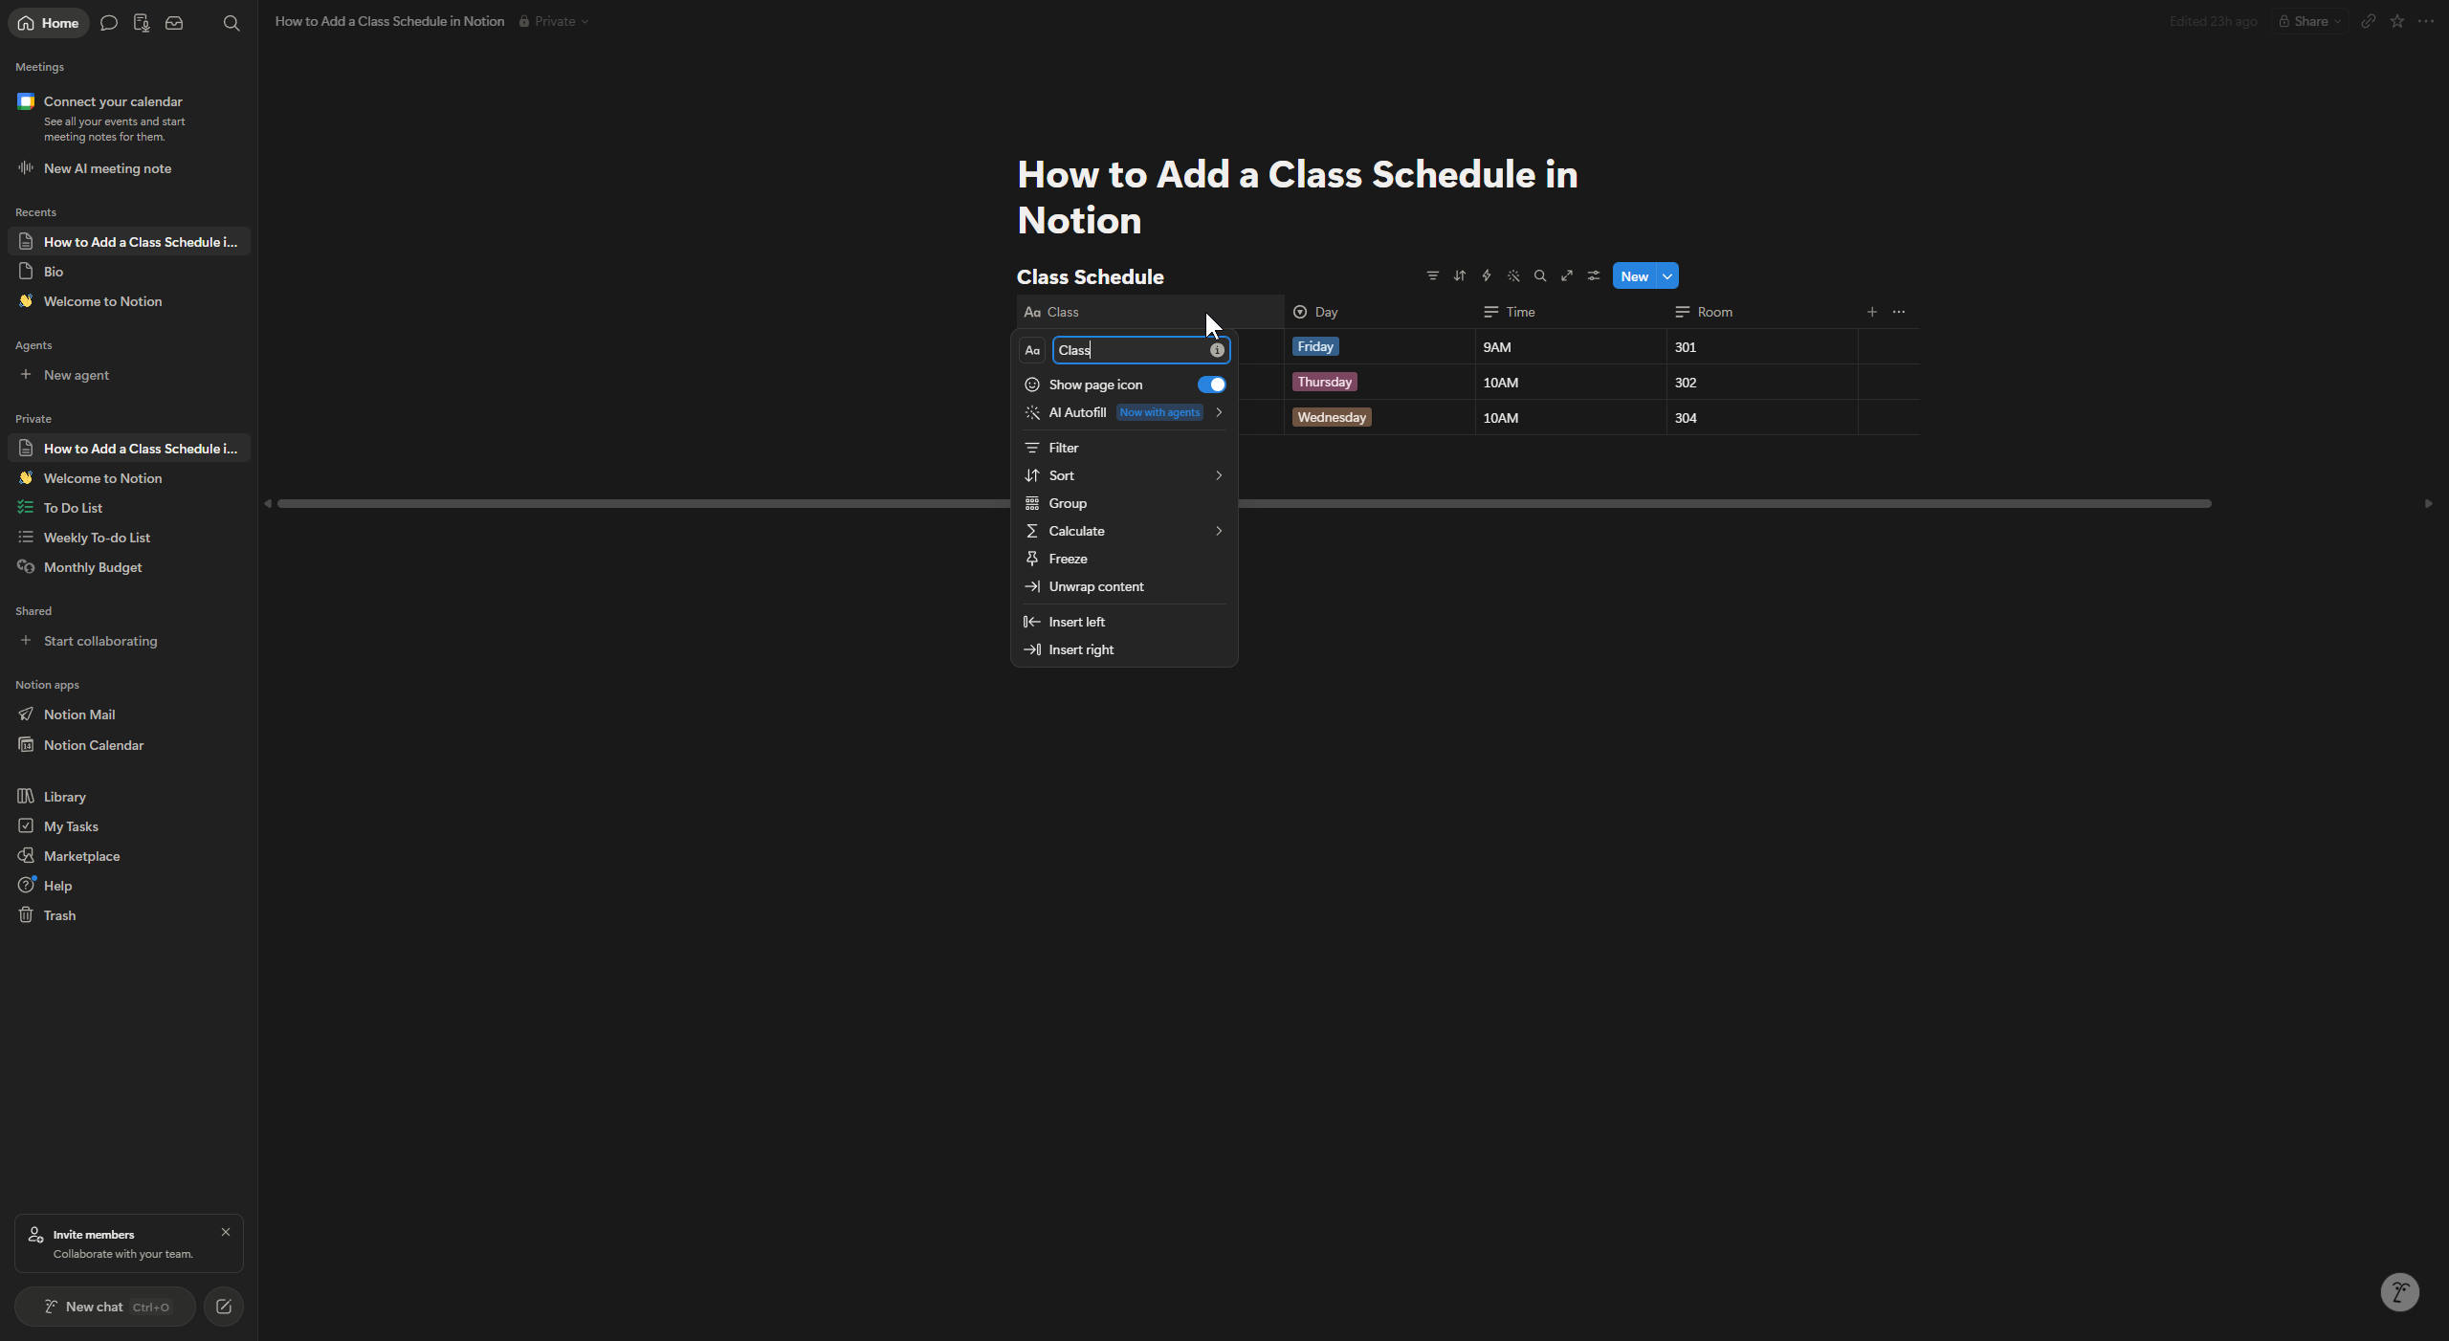
Task: Click the plus icon to add property column
Action: [x=1872, y=312]
